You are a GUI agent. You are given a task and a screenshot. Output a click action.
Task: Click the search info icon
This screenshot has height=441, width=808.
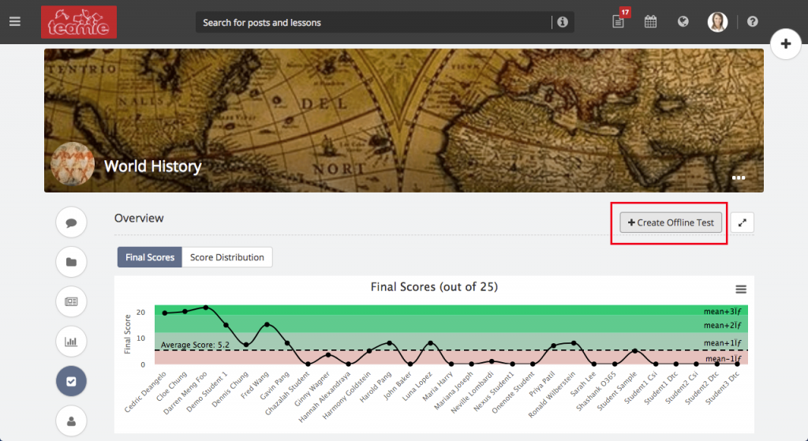[563, 22]
